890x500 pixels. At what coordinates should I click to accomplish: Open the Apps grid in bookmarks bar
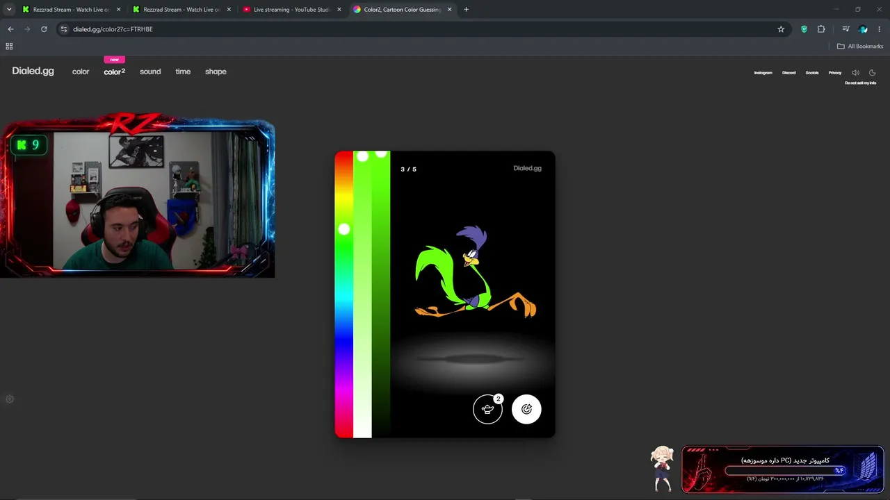coord(9,47)
